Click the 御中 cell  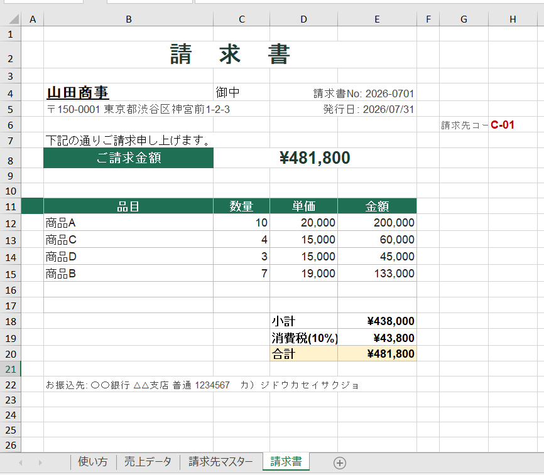(241, 92)
